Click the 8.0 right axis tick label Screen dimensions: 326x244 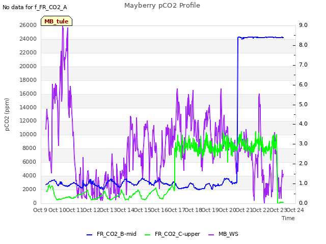click(x=303, y=45)
